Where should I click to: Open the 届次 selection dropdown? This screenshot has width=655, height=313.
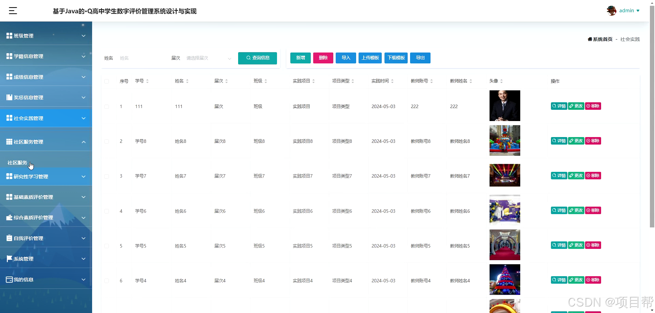point(208,58)
